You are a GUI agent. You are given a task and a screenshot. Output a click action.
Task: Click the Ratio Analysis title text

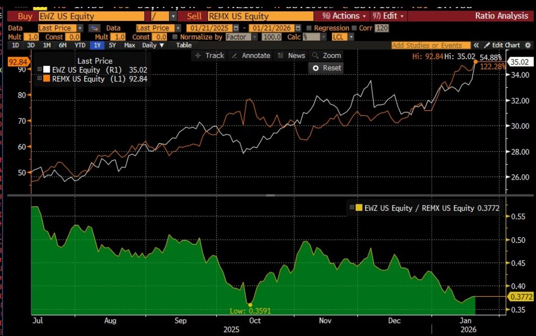tap(501, 16)
